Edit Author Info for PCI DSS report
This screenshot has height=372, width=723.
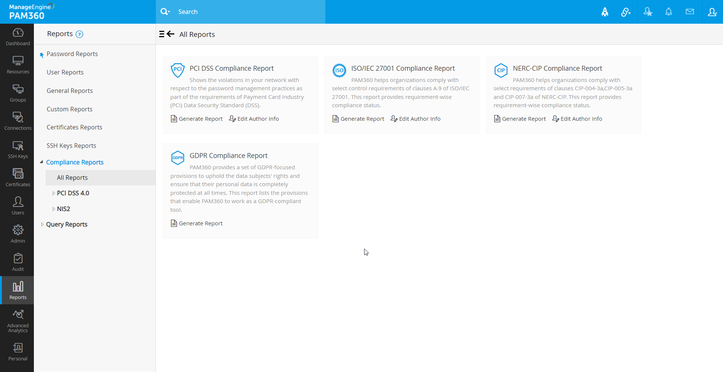(254, 119)
